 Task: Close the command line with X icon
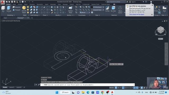coord(36,85)
